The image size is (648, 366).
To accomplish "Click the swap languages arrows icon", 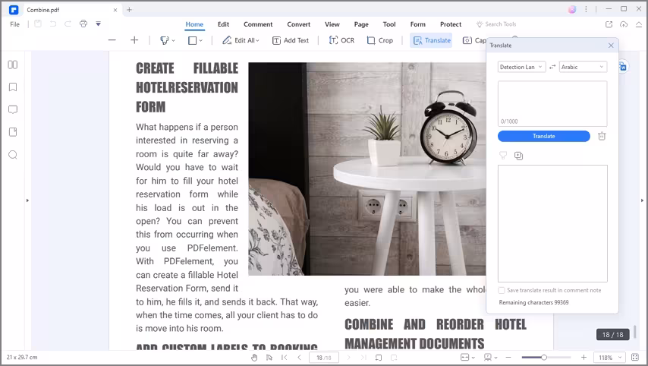I will point(552,67).
